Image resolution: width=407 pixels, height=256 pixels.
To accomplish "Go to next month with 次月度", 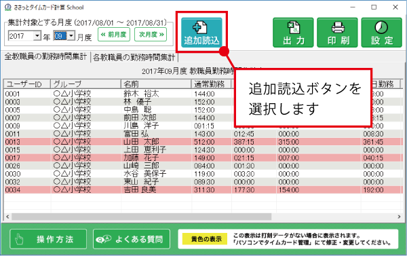I will click(x=151, y=35).
